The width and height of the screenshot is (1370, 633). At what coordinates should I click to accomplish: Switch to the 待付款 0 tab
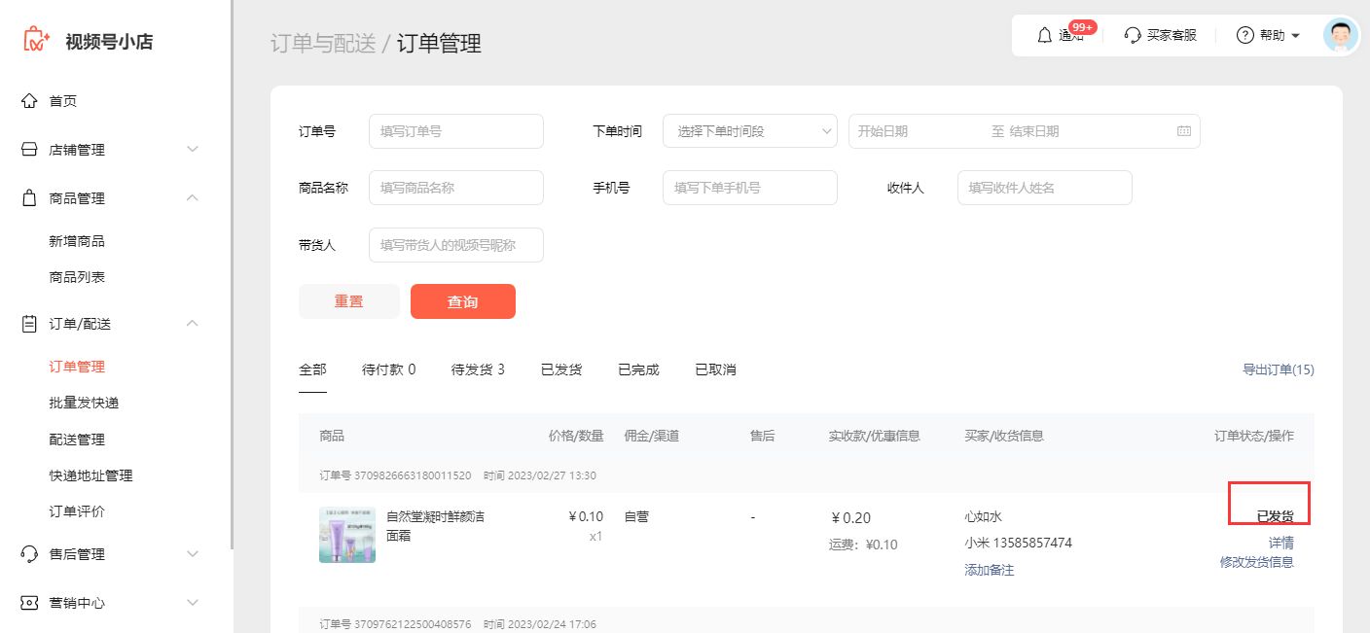coord(389,369)
